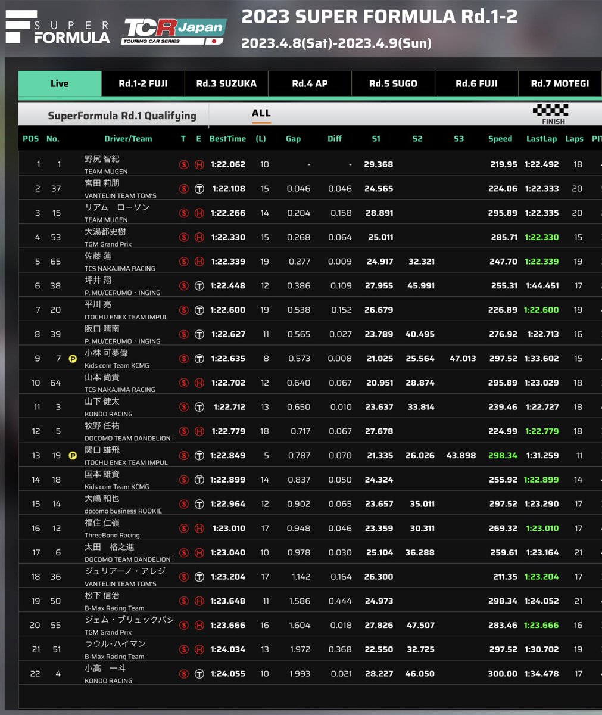Click tire icon in ラウル・ハイマン row
Viewport: 602px width, 715px height.
pyautogui.click(x=184, y=649)
